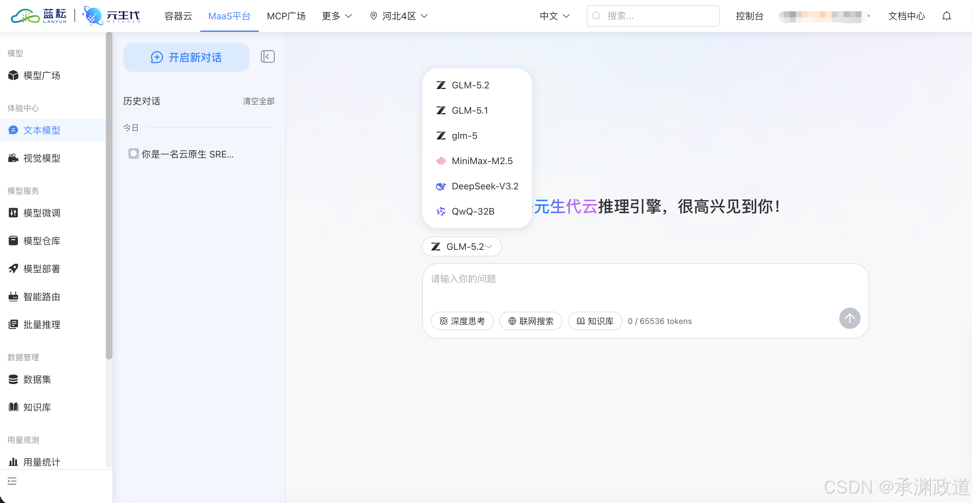Go to 控制台 console

click(x=749, y=16)
